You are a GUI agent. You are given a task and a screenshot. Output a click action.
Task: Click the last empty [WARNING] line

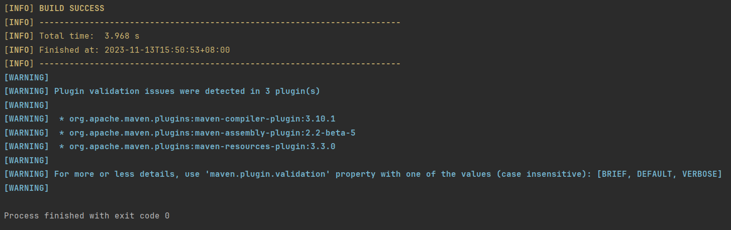[27, 188]
